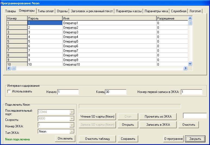Select the Оператор6 name cell
Screen dimensions: 210x145
(109, 46)
